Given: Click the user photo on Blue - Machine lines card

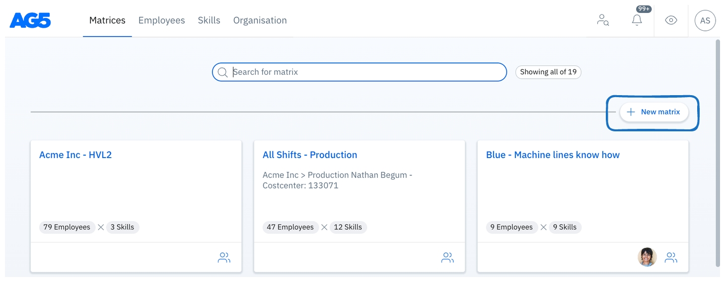Looking at the screenshot, I should [x=647, y=257].
